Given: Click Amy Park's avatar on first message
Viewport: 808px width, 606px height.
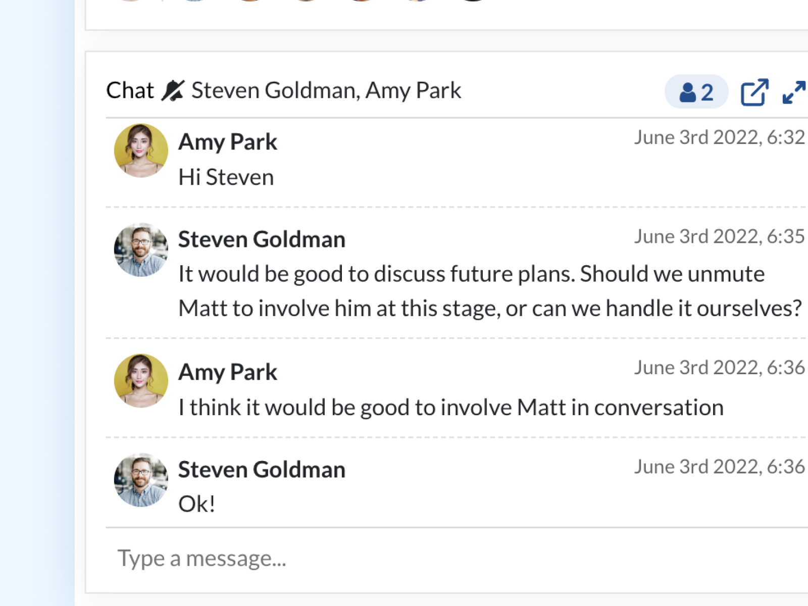Looking at the screenshot, I should click(141, 150).
